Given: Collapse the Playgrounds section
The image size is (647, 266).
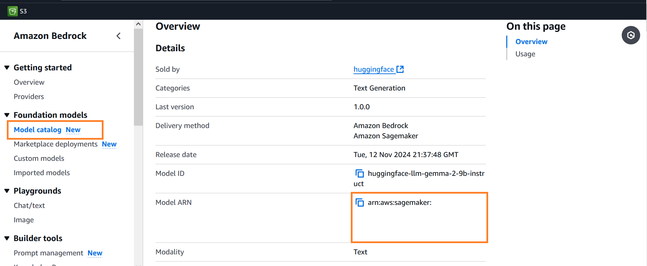Looking at the screenshot, I should click(x=7, y=191).
